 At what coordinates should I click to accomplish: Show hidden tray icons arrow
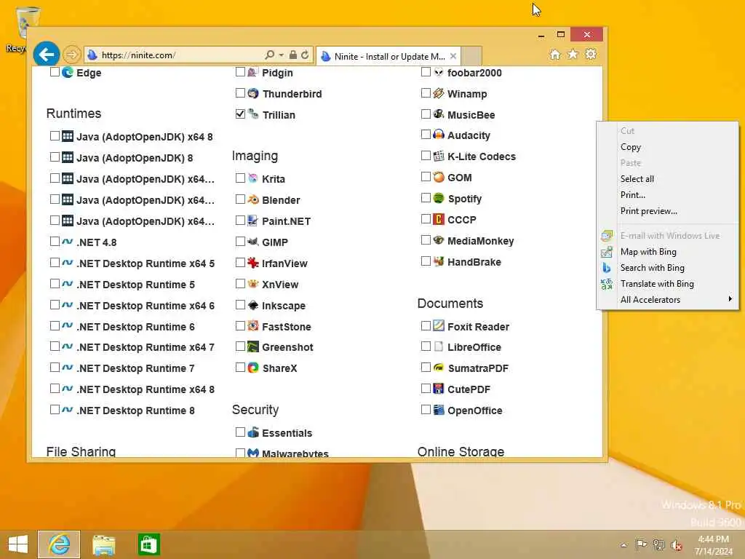[x=624, y=545]
